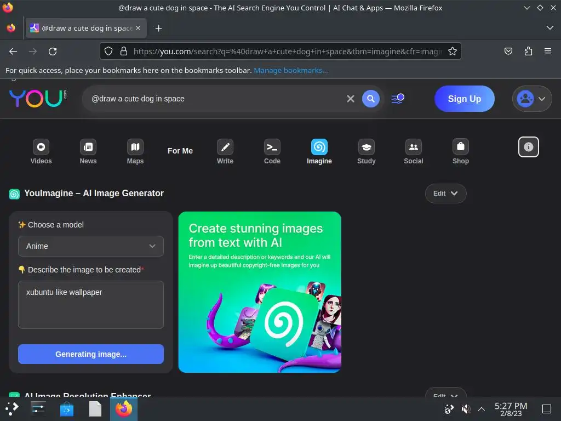Open a new browser tab

click(x=158, y=28)
